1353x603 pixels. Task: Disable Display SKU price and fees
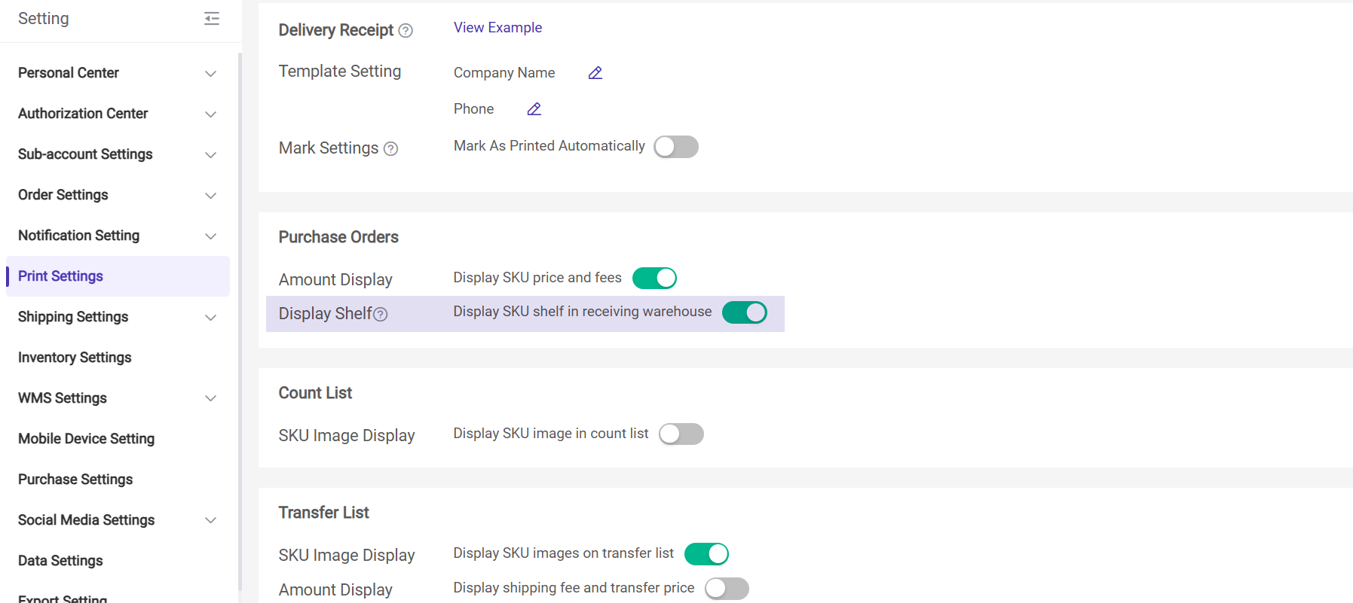coord(654,279)
